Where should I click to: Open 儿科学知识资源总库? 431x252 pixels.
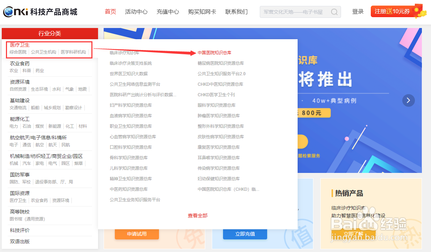(x=128, y=168)
